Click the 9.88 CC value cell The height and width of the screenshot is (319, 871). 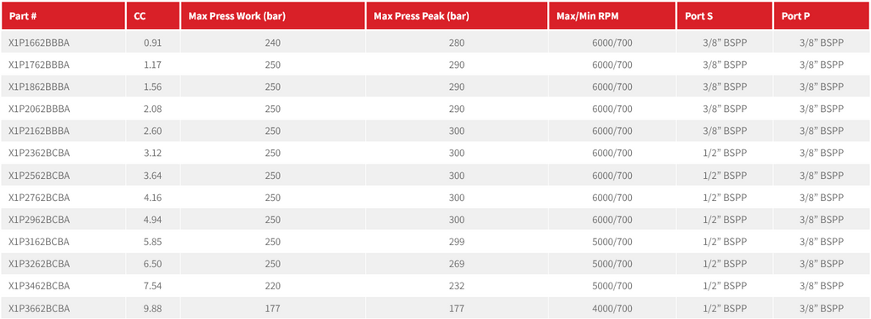point(153,308)
